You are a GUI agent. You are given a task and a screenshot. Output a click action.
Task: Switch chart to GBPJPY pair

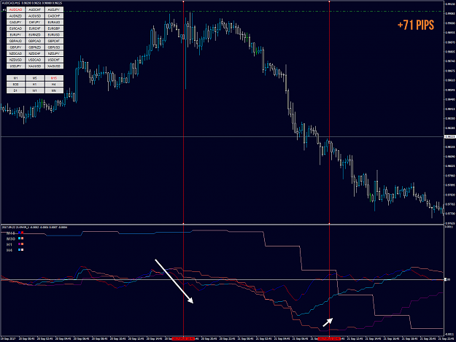pos(15,47)
